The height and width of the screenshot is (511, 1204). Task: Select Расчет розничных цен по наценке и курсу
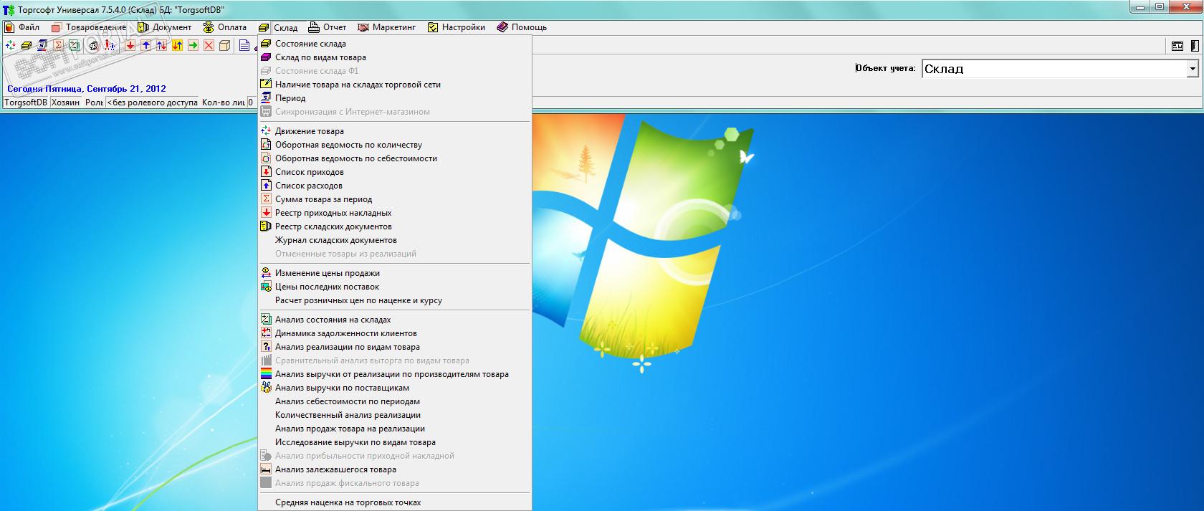pos(394,300)
